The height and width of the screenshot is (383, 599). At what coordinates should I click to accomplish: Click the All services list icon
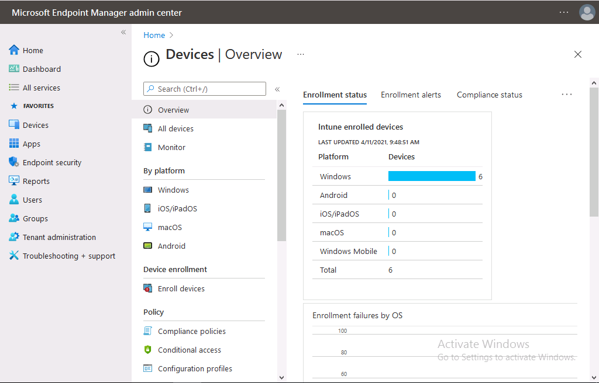click(14, 88)
